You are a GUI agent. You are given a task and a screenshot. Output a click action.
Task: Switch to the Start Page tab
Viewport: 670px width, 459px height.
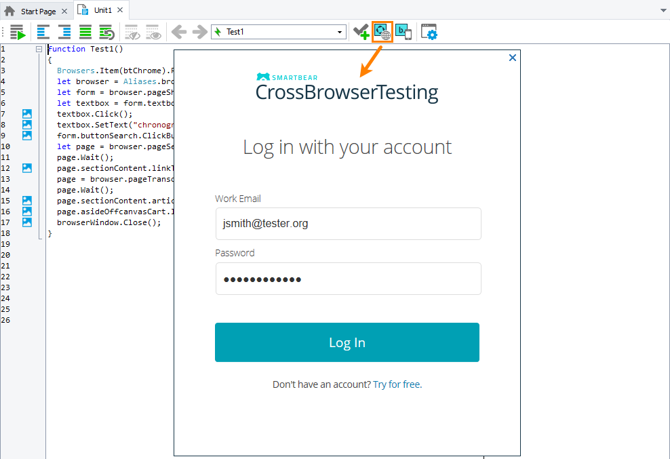tap(38, 11)
